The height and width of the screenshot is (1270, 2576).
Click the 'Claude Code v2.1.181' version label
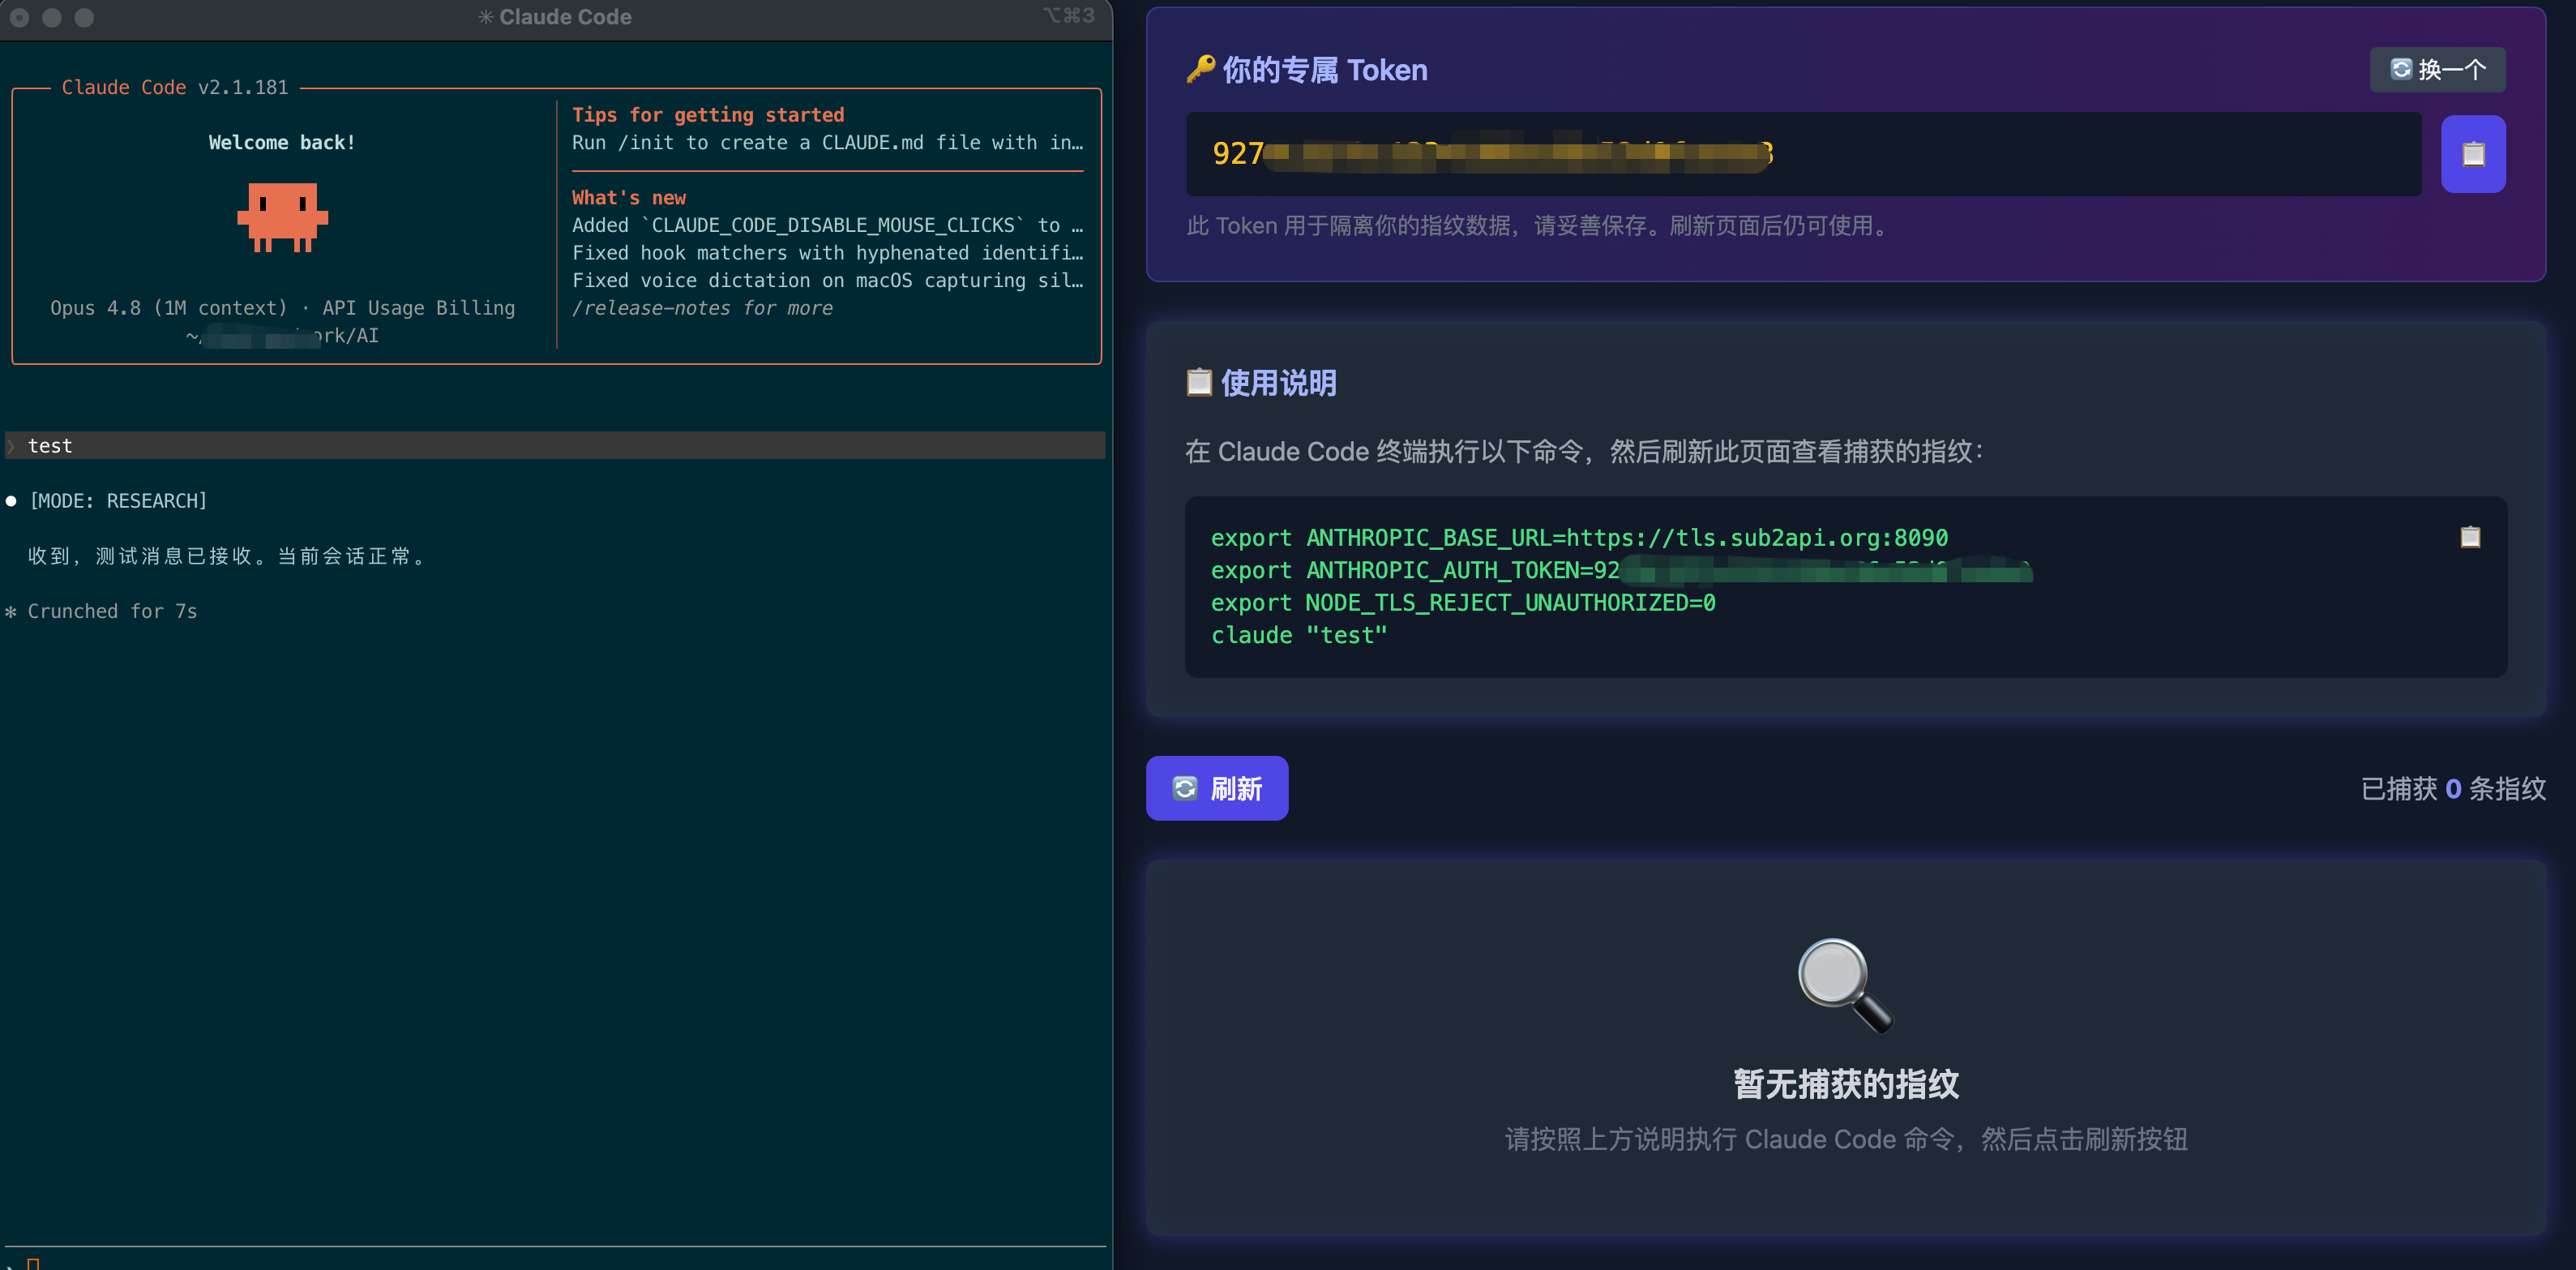[x=175, y=87]
